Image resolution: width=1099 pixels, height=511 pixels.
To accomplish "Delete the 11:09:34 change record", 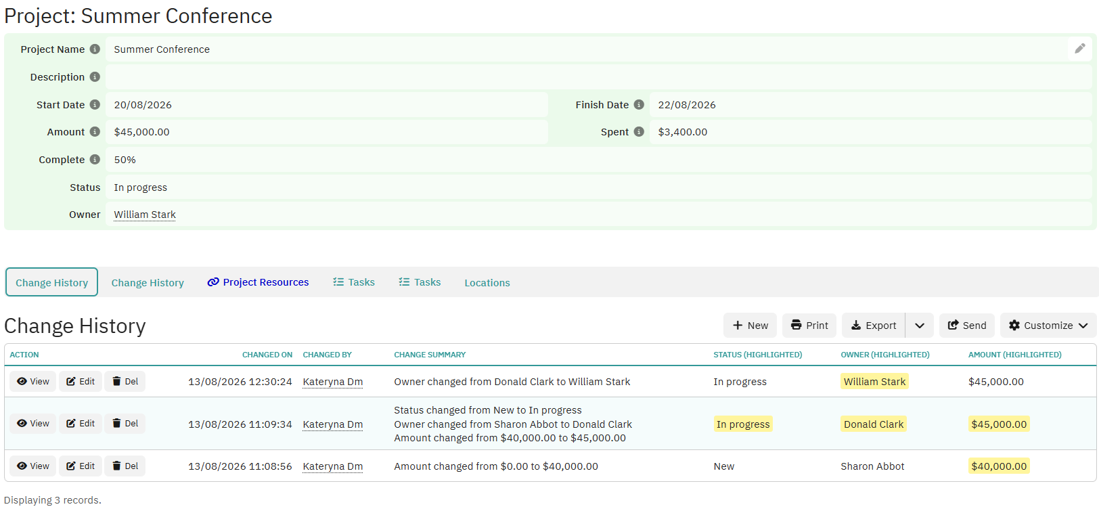I will (x=125, y=424).
